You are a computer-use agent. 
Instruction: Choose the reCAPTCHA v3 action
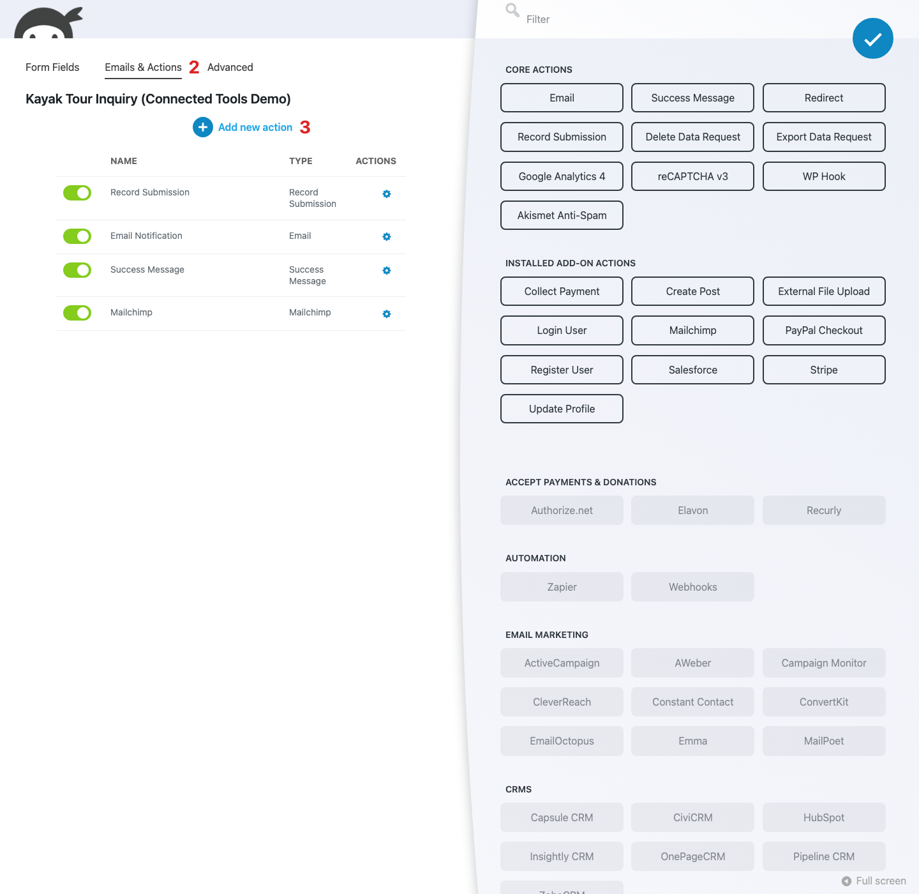[x=692, y=176]
